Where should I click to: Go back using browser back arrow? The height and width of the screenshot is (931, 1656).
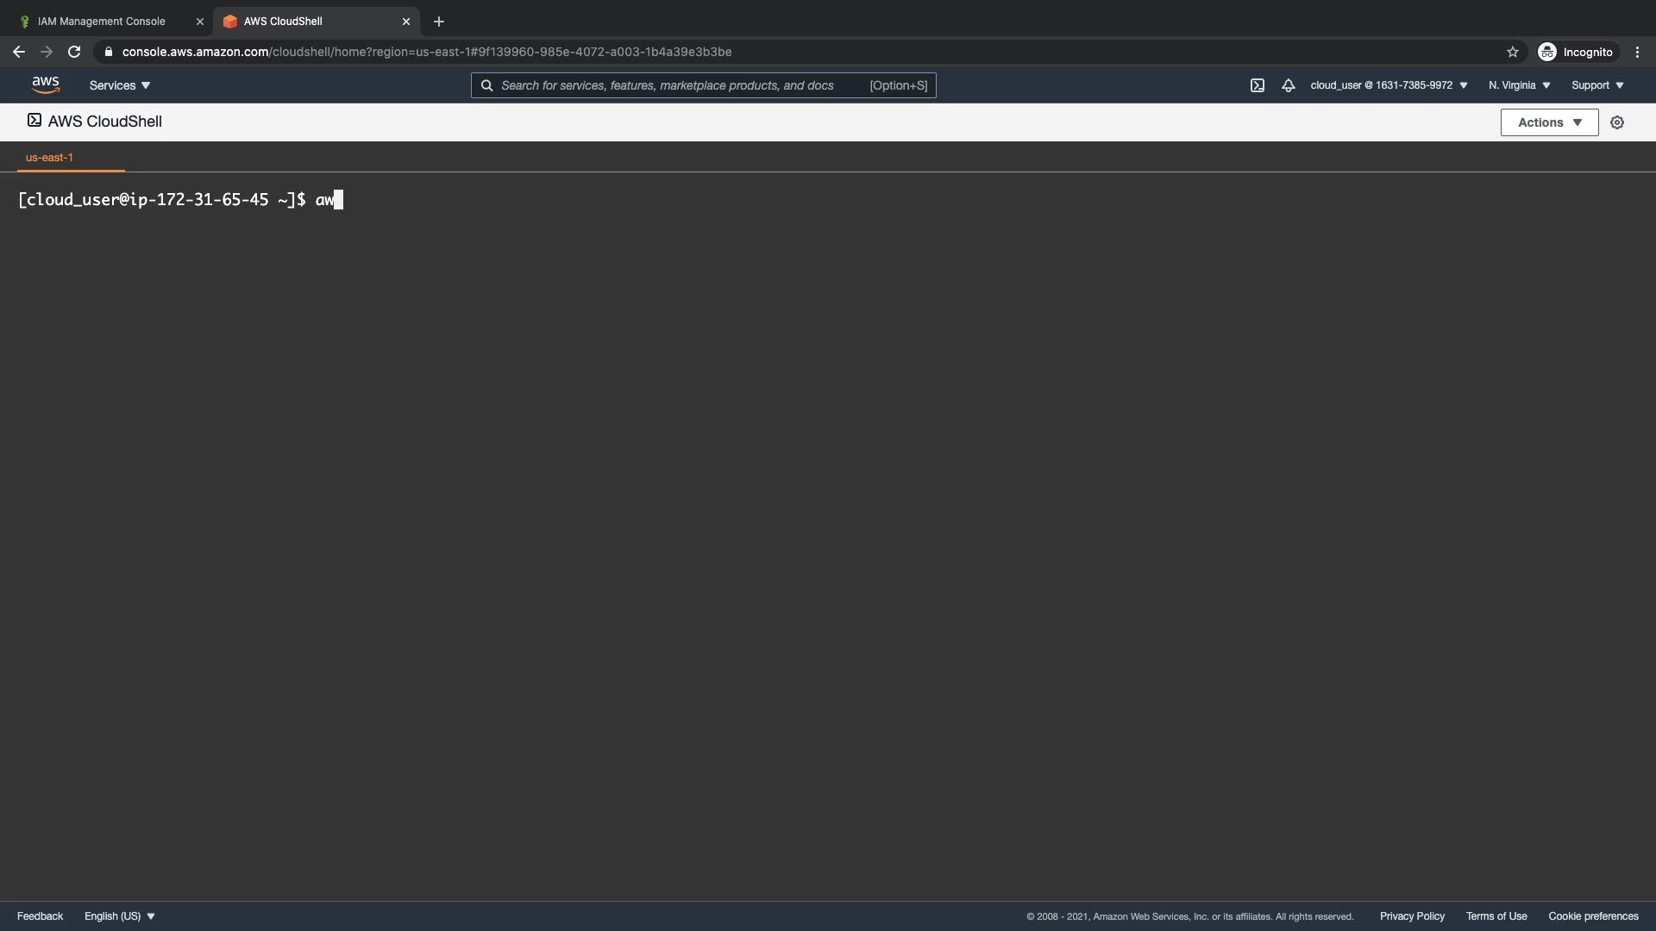(x=19, y=52)
